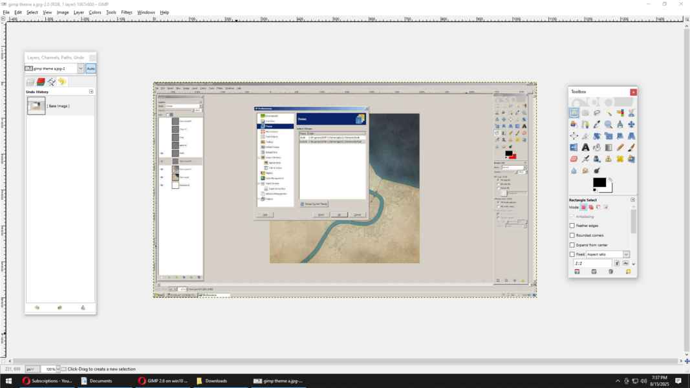Open the px unit dropdown in status bar
This screenshot has width=690, height=388.
pyautogui.click(x=32, y=369)
